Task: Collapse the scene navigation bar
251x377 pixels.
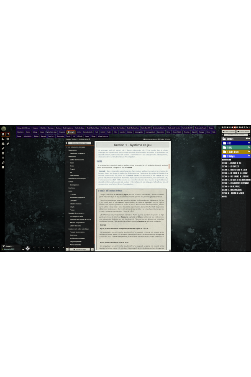Action: 14,128
